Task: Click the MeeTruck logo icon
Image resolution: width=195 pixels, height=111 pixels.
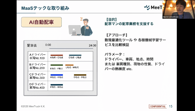Action: [x=147, y=7]
